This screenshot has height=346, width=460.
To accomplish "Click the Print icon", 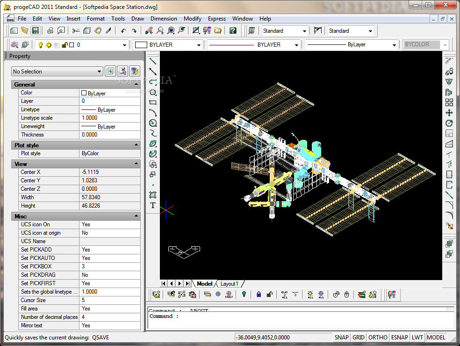I will coord(50,30).
